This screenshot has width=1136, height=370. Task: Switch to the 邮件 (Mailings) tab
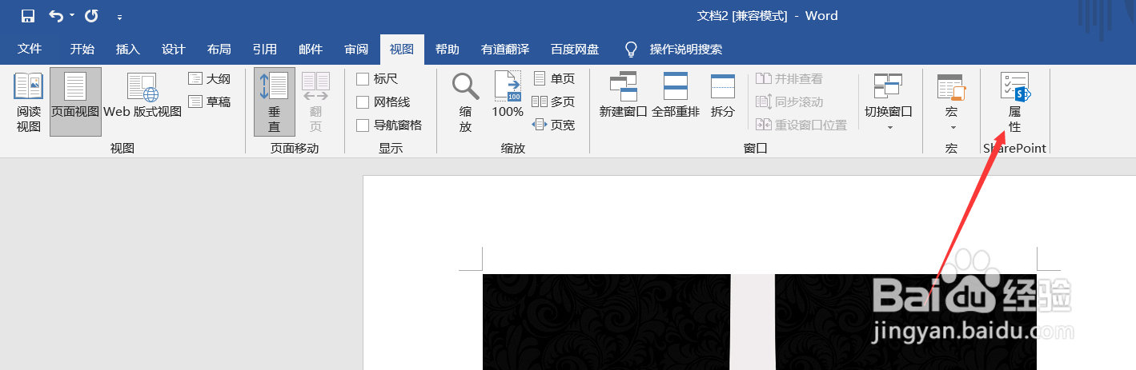(x=310, y=49)
